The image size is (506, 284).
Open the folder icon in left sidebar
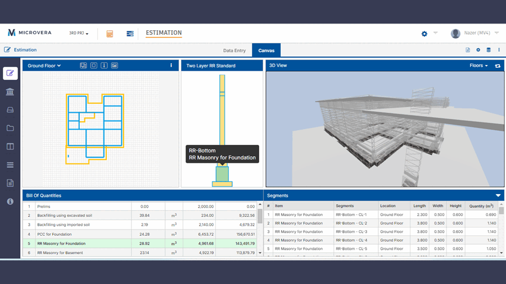coord(10,128)
